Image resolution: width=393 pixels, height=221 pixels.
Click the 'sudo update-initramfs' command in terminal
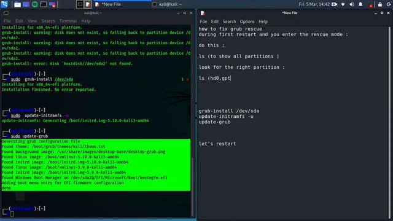click(39, 115)
